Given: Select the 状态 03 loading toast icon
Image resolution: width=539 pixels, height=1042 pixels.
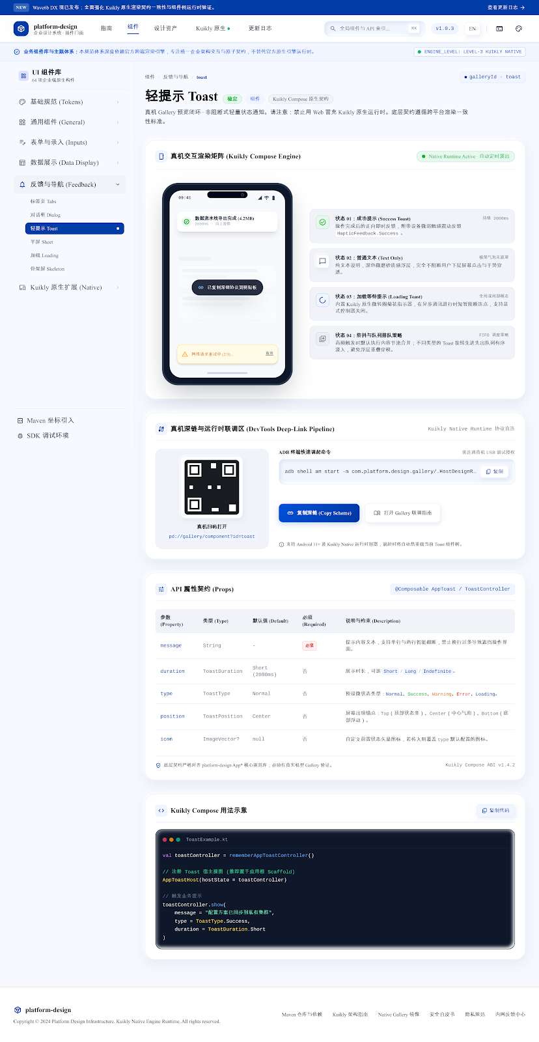Looking at the screenshot, I should [322, 300].
